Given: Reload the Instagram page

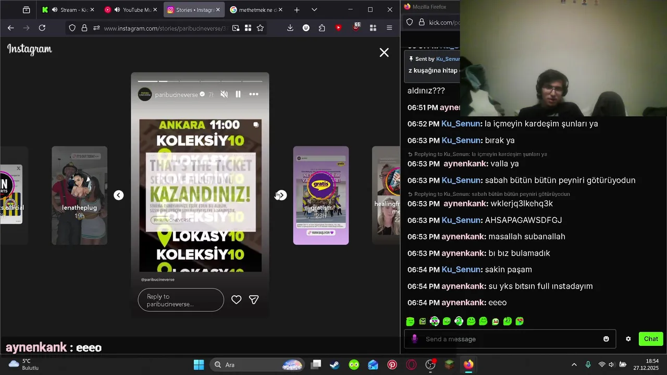Looking at the screenshot, I should pyautogui.click(x=42, y=28).
